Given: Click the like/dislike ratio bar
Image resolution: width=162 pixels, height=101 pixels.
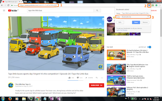Looking at the screenshot, I should pyautogui.click(x=75, y=80).
